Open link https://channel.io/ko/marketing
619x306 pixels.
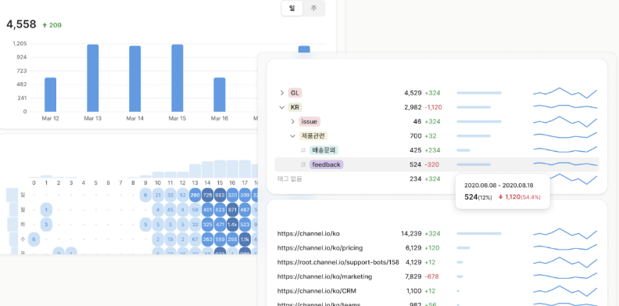click(324, 276)
